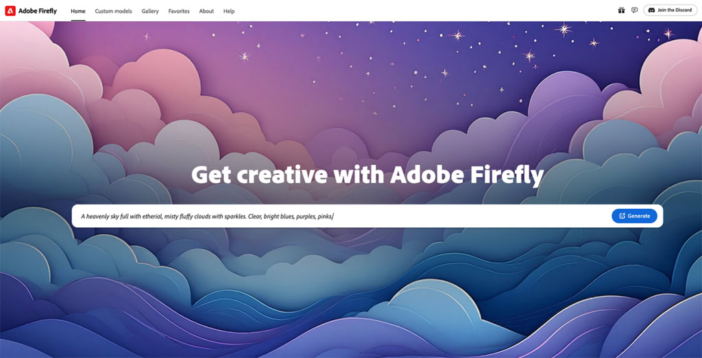
Task: Click the red Adobe logo icon
Action: point(10,11)
